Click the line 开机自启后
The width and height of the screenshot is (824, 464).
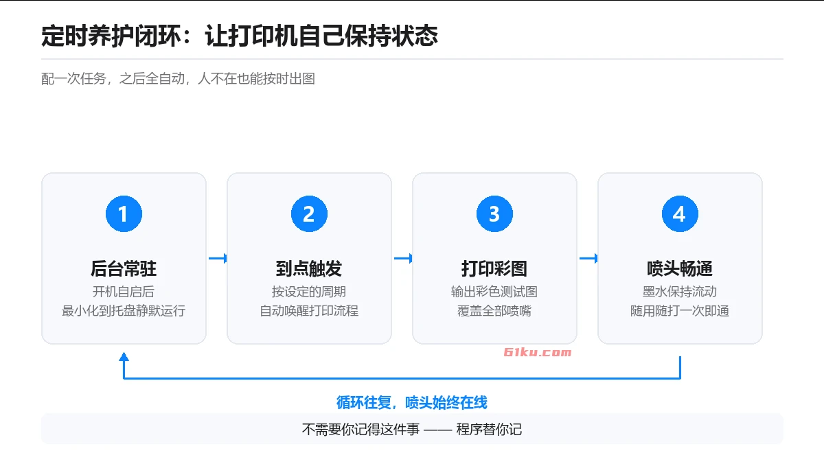(x=124, y=292)
